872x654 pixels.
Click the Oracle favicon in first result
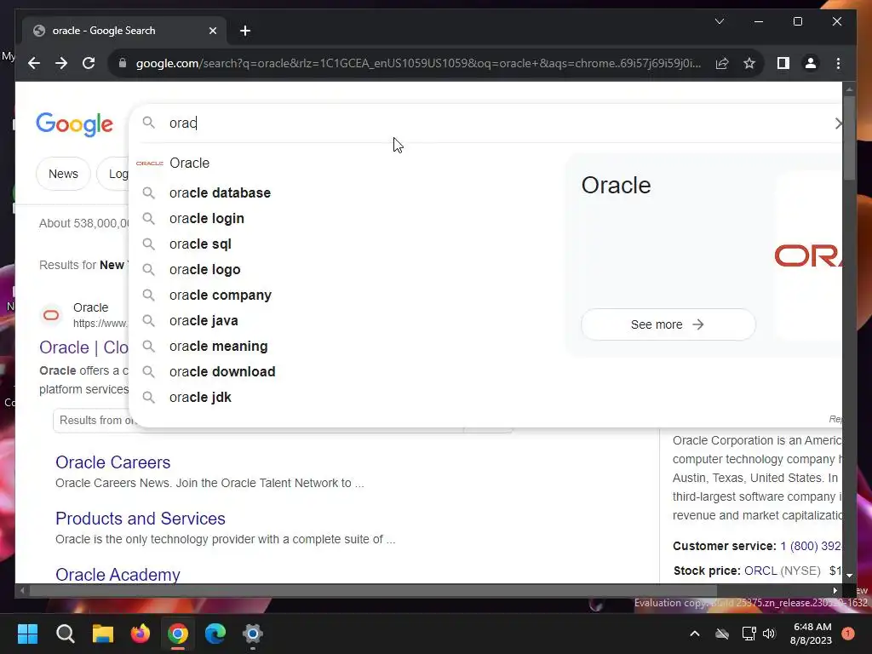pyautogui.click(x=51, y=315)
